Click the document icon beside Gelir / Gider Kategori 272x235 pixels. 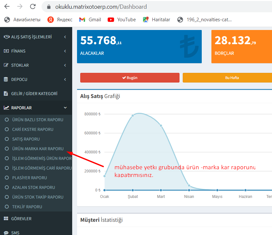tap(6, 94)
